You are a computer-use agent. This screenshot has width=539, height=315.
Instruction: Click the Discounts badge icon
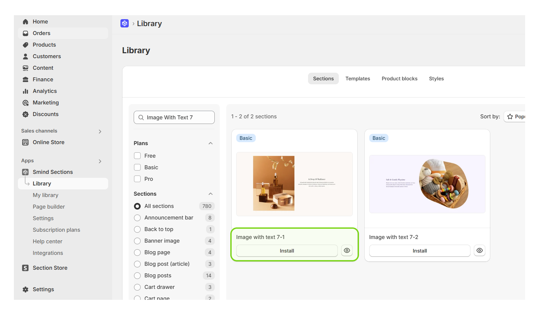point(25,114)
